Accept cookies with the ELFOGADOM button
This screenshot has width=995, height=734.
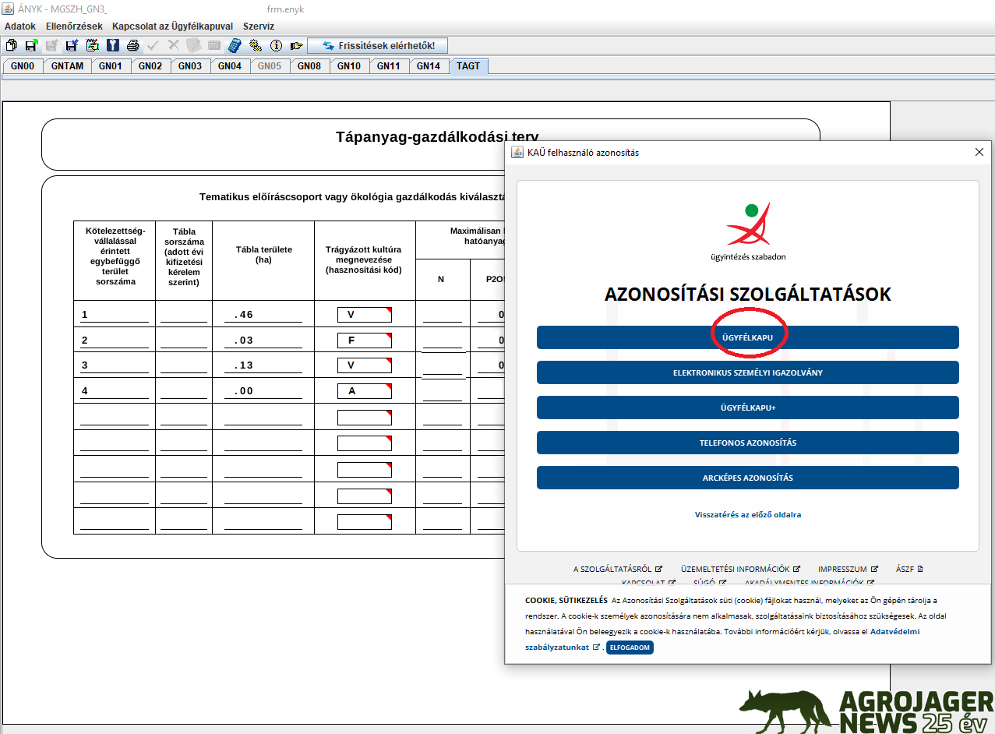630,648
